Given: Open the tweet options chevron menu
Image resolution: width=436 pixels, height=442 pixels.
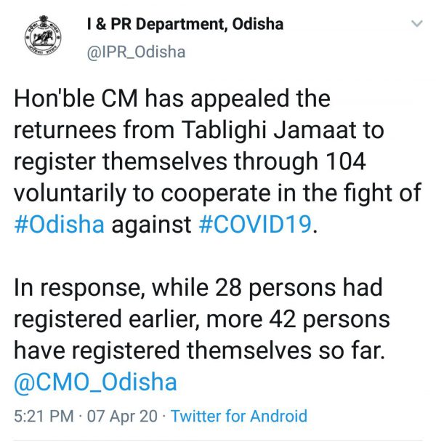Looking at the screenshot, I should (x=417, y=25).
